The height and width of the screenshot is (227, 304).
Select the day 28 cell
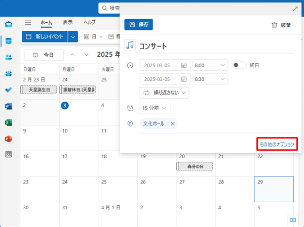[x=235, y=189]
